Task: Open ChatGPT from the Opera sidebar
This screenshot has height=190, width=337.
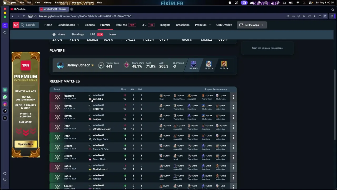Action: pos(5,90)
